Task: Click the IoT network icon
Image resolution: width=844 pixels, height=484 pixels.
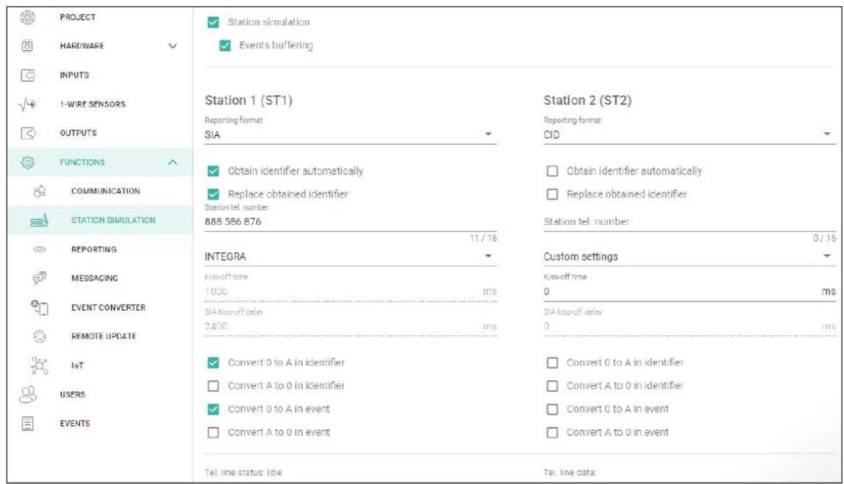Action: pyautogui.click(x=38, y=364)
